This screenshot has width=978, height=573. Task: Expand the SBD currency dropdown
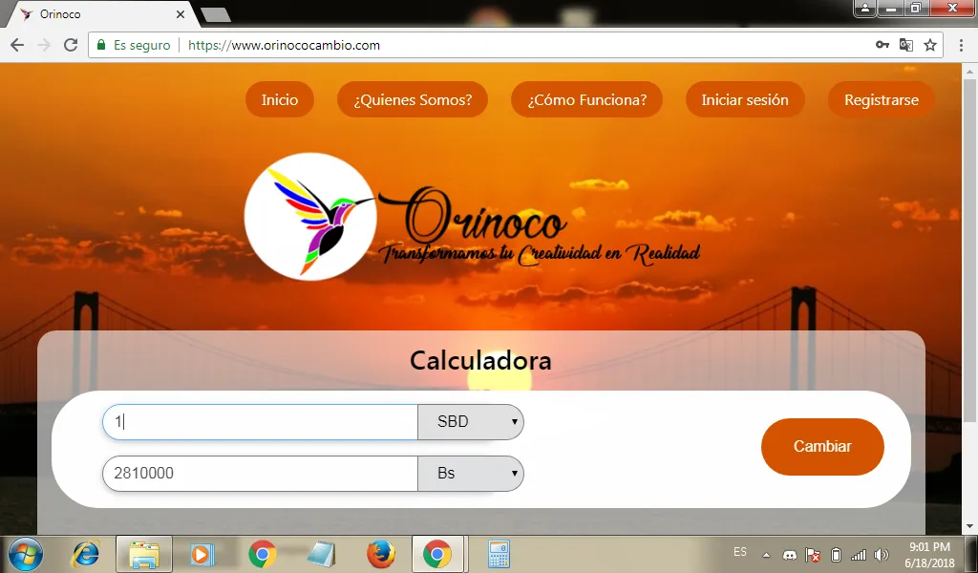click(x=471, y=422)
